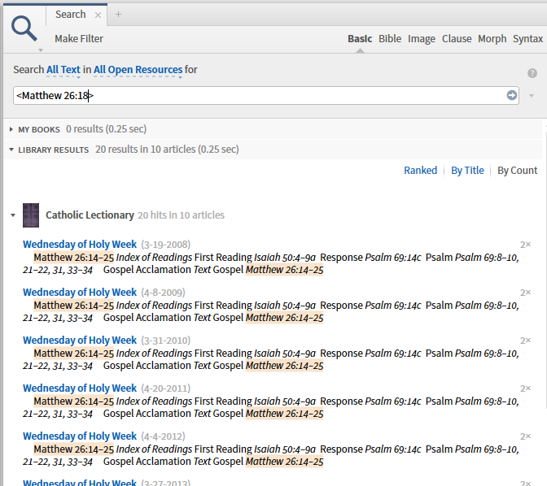The image size is (547, 486).
Task: Switch to Clause search type
Action: [457, 39]
